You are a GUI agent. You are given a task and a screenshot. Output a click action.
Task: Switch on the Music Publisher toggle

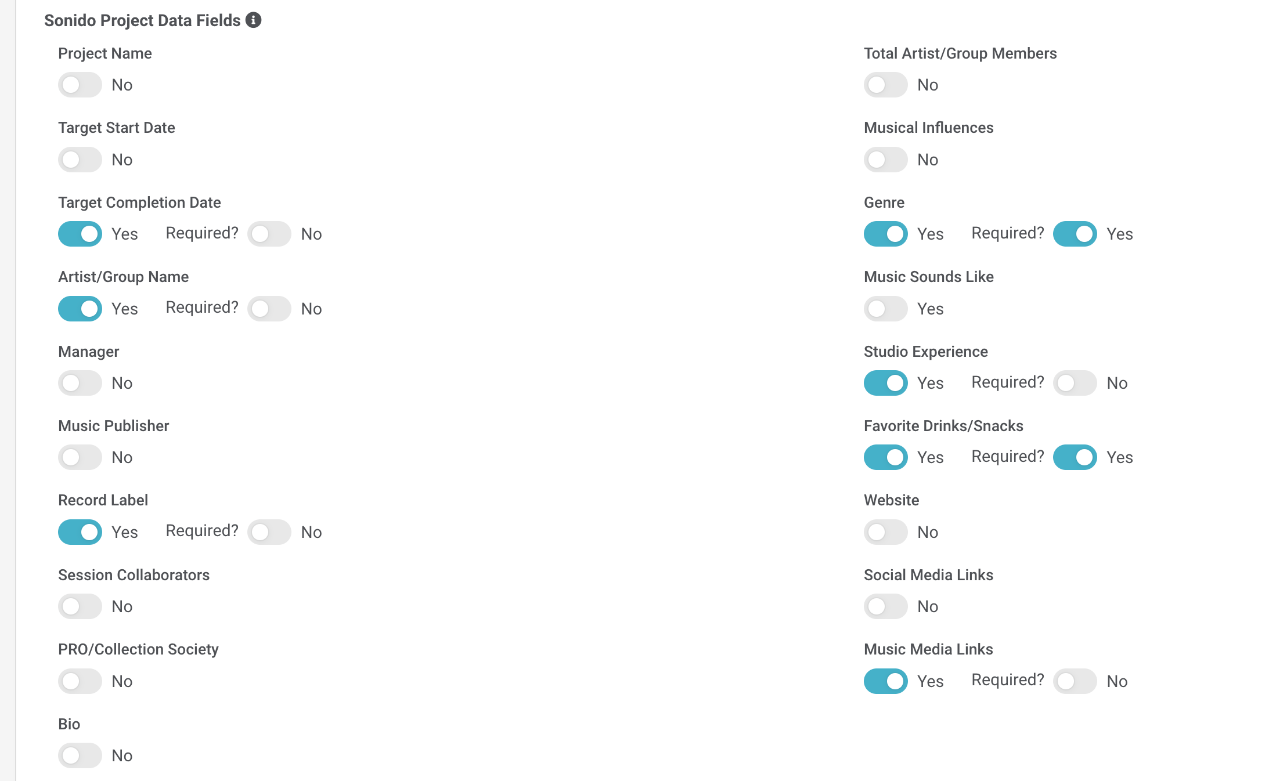80,457
